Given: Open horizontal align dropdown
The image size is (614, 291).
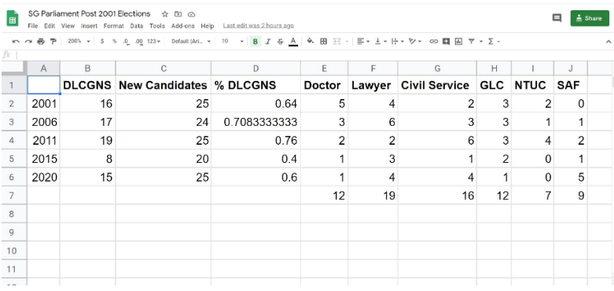Looking at the screenshot, I should (363, 41).
